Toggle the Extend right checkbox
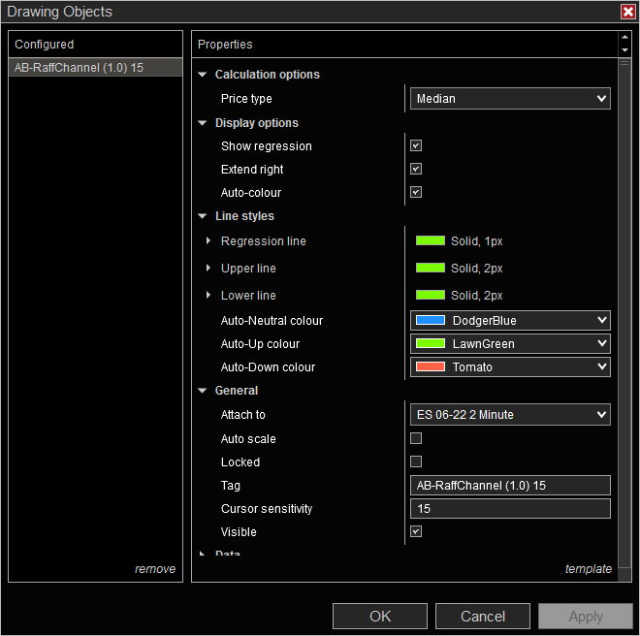The height and width of the screenshot is (636, 640). 416,170
